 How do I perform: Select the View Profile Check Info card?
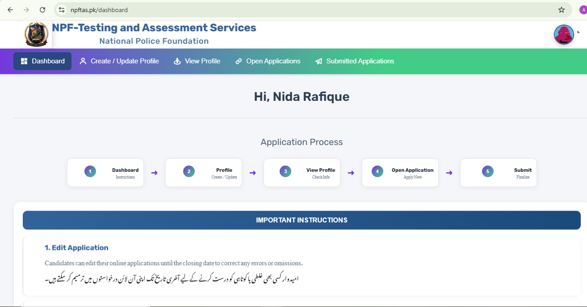pos(302,173)
